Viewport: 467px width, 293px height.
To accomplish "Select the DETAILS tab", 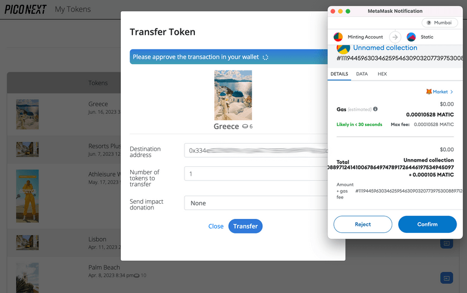I will (339, 74).
